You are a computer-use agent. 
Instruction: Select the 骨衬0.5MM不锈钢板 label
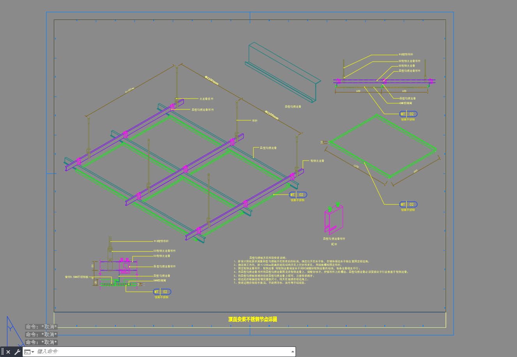77,277
